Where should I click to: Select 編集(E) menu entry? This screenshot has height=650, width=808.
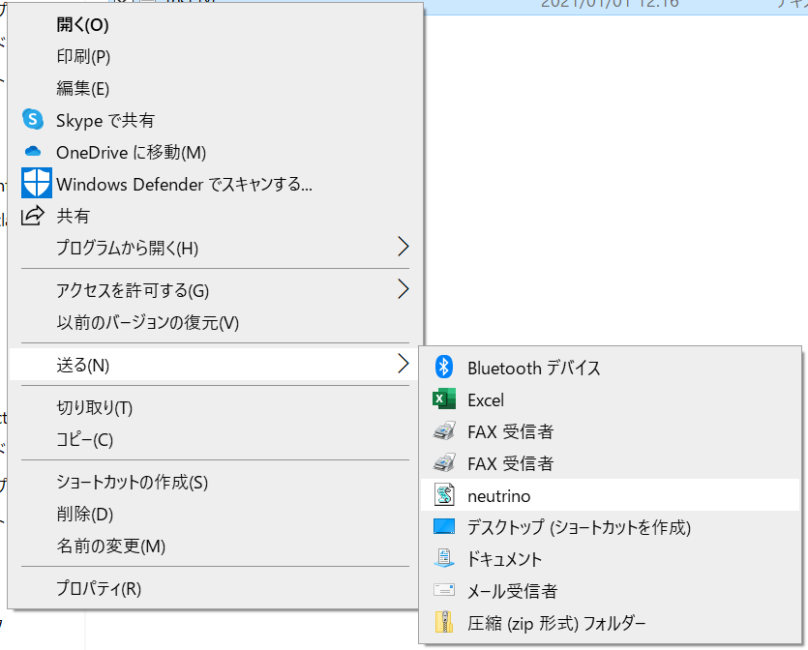[x=215, y=88]
